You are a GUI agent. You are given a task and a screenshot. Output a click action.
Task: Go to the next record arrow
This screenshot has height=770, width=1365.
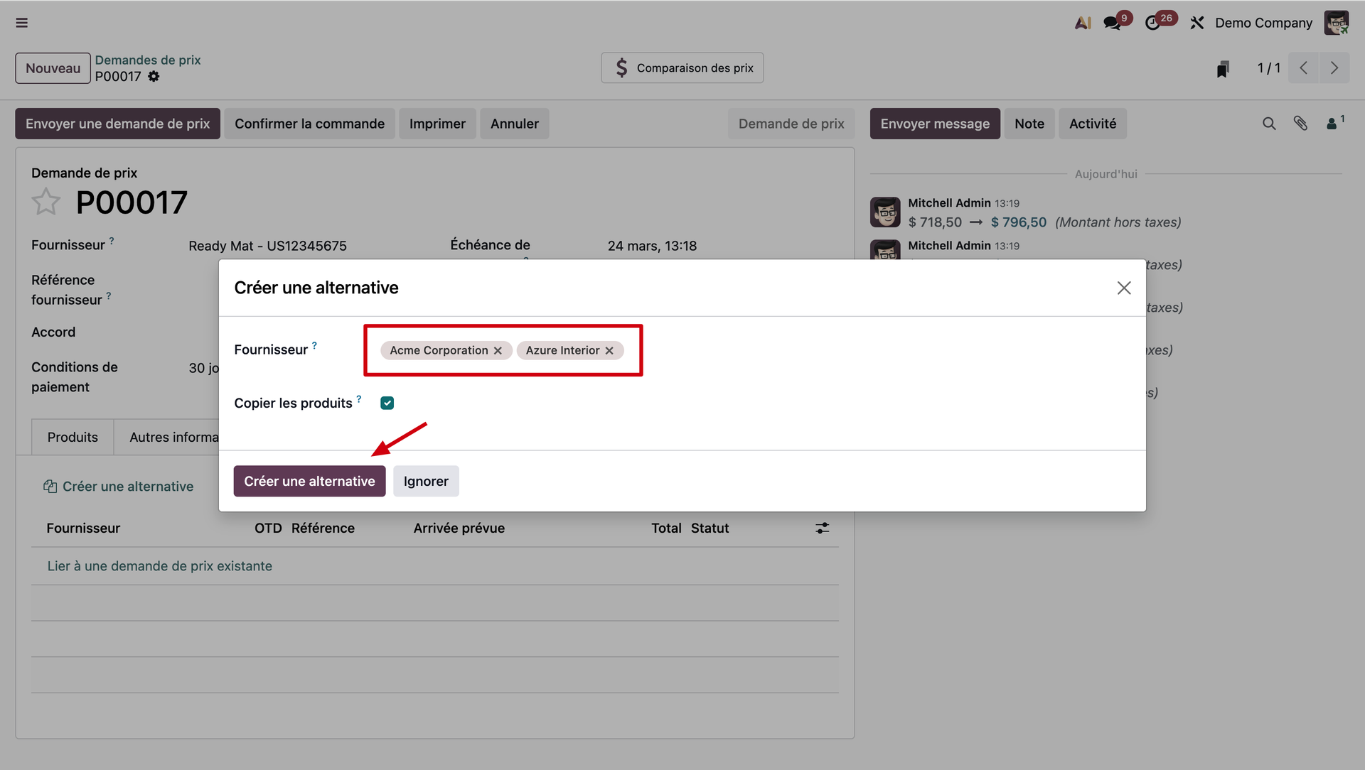click(x=1334, y=68)
